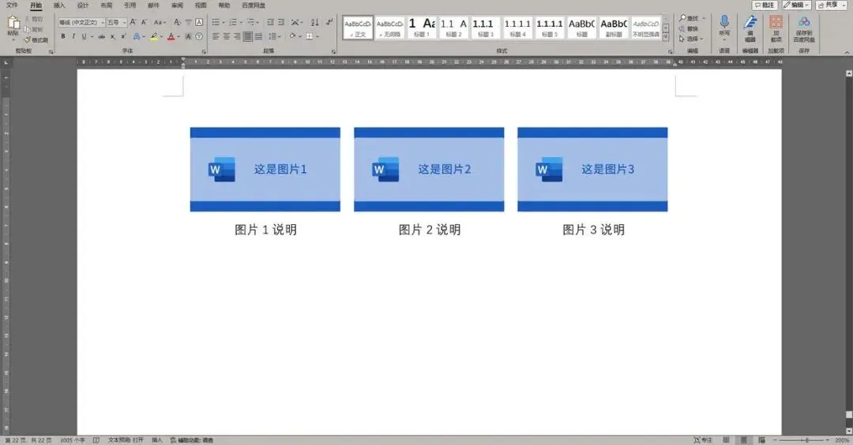Viewport: 853px width, 445px height.
Task: Center align the paragraph
Action: pyautogui.click(x=227, y=36)
